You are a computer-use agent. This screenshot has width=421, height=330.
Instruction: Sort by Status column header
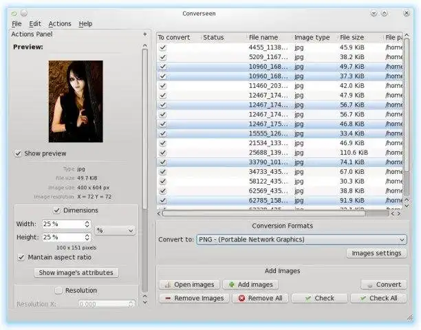224,37
